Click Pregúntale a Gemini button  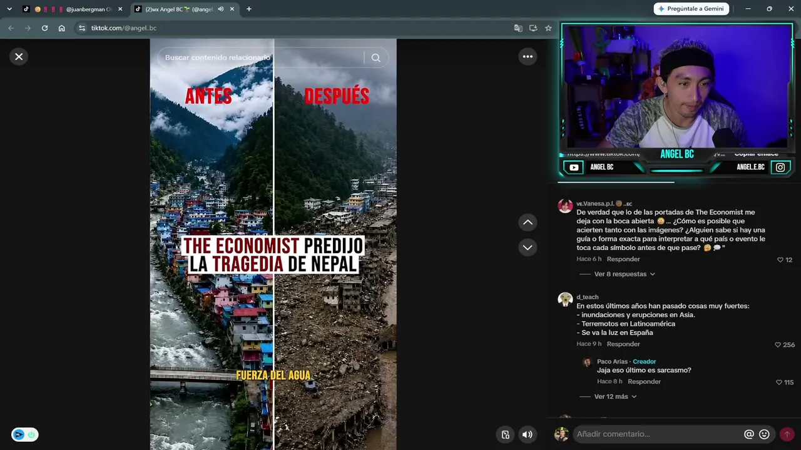pos(691,9)
